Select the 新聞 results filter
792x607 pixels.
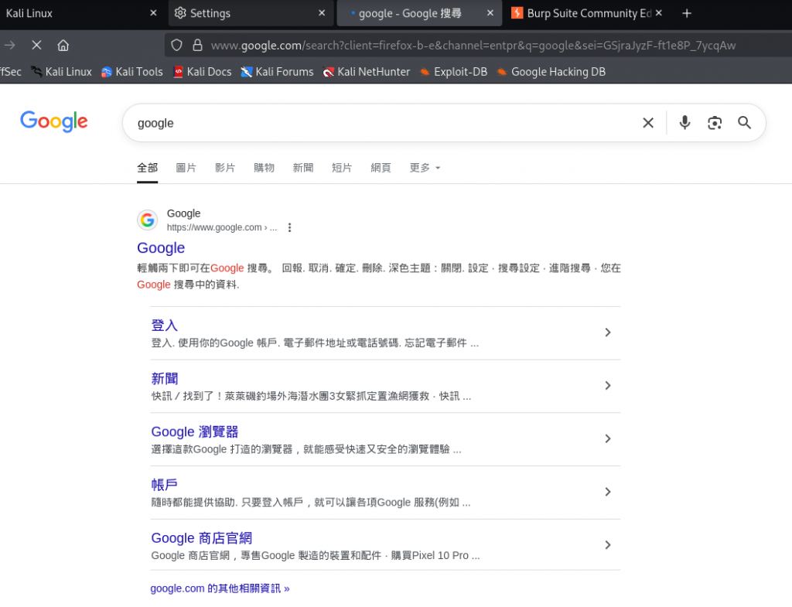pos(303,168)
